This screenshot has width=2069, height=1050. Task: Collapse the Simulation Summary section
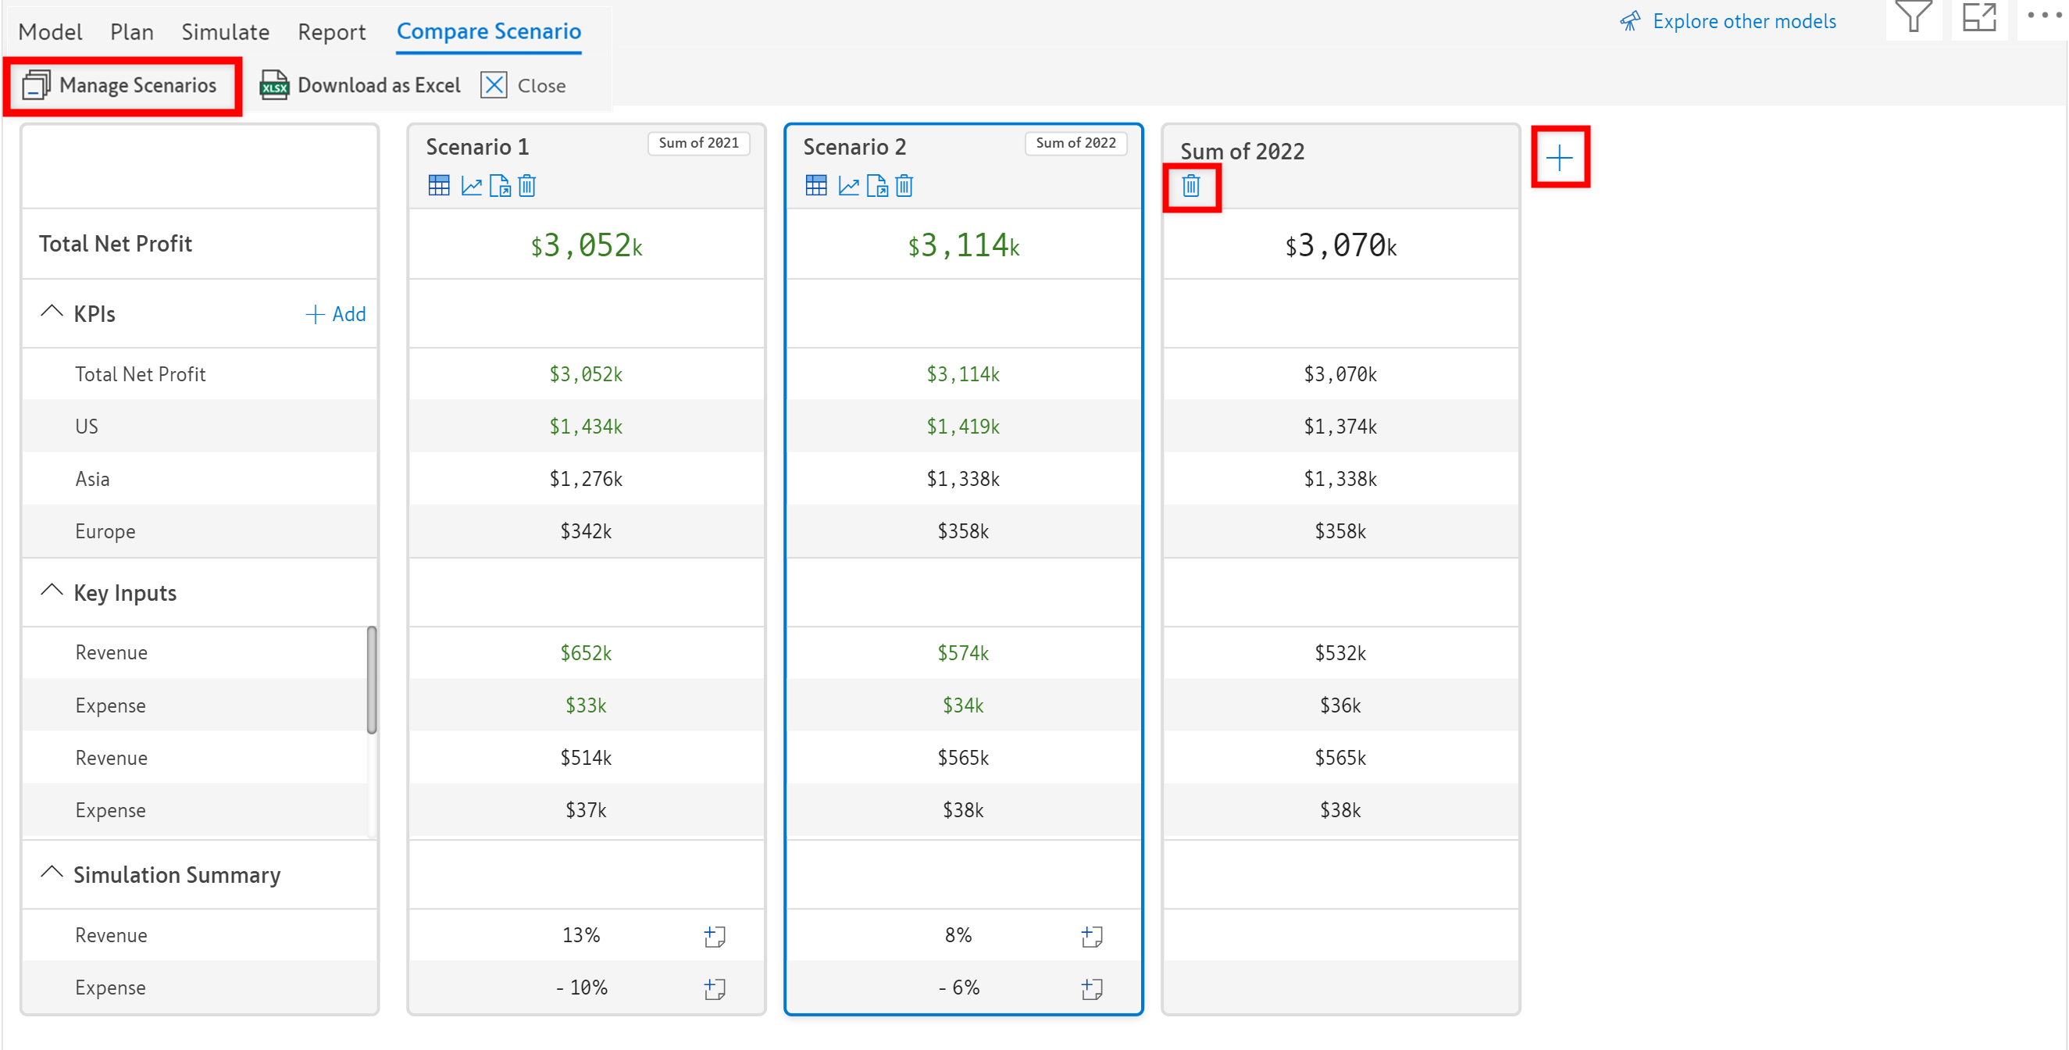[x=52, y=873]
